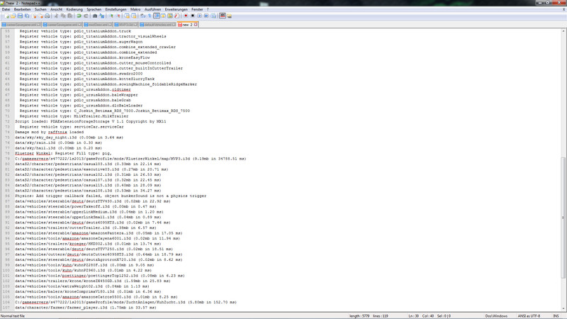Click the line ending 'serviceCar.serviceCar'
The width and height of the screenshot is (567, 319).
[x=72, y=127]
